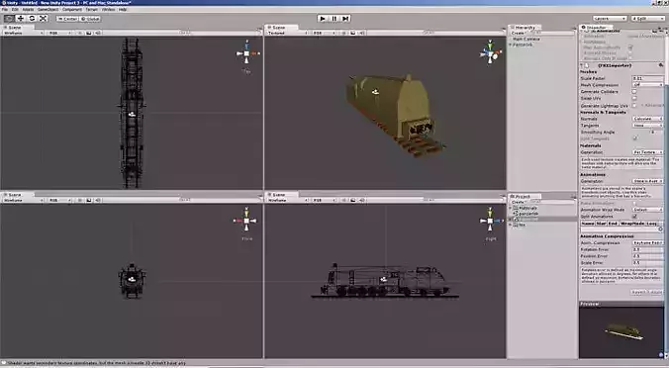
Task: Toggle the Global coordinate button
Action: (x=90, y=19)
